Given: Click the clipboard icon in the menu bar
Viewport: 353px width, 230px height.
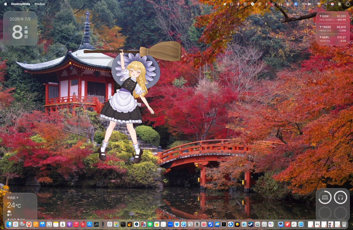Looking at the screenshot, I should 245,4.
